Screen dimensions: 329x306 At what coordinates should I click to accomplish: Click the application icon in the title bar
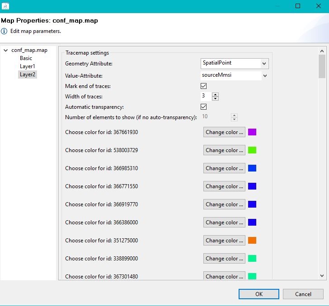click(x=5, y=6)
